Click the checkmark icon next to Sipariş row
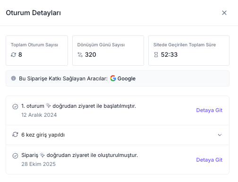The height and width of the screenshot is (182, 238). (15, 156)
